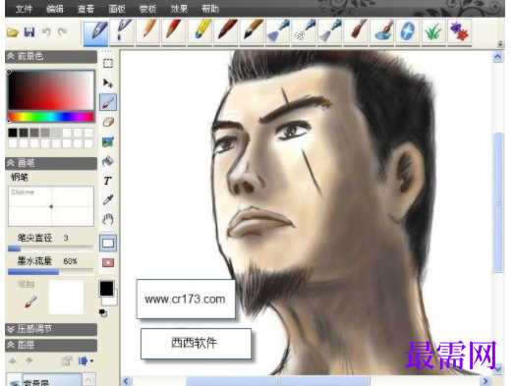
Task: Click the horizontal scrollbar right arrow
Action: [x=486, y=381]
